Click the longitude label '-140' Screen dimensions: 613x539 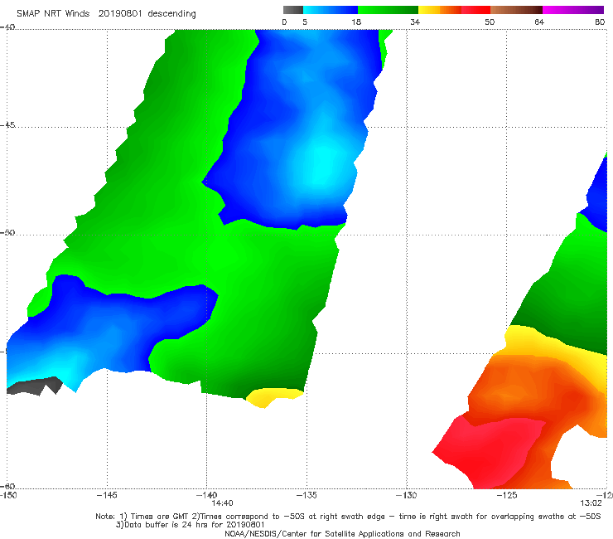207,495
